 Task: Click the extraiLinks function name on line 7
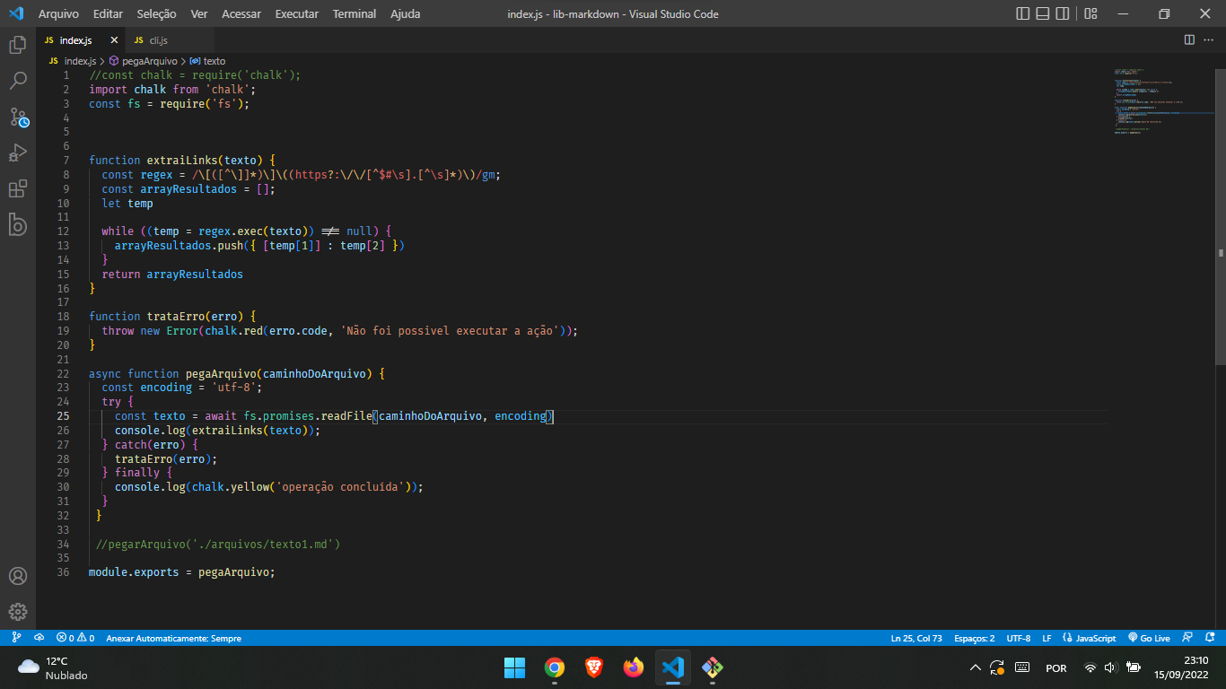tap(182, 160)
